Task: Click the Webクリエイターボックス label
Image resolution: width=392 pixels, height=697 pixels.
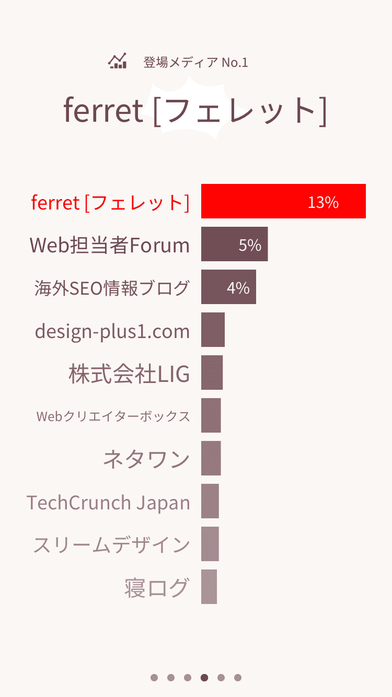Action: (x=113, y=416)
